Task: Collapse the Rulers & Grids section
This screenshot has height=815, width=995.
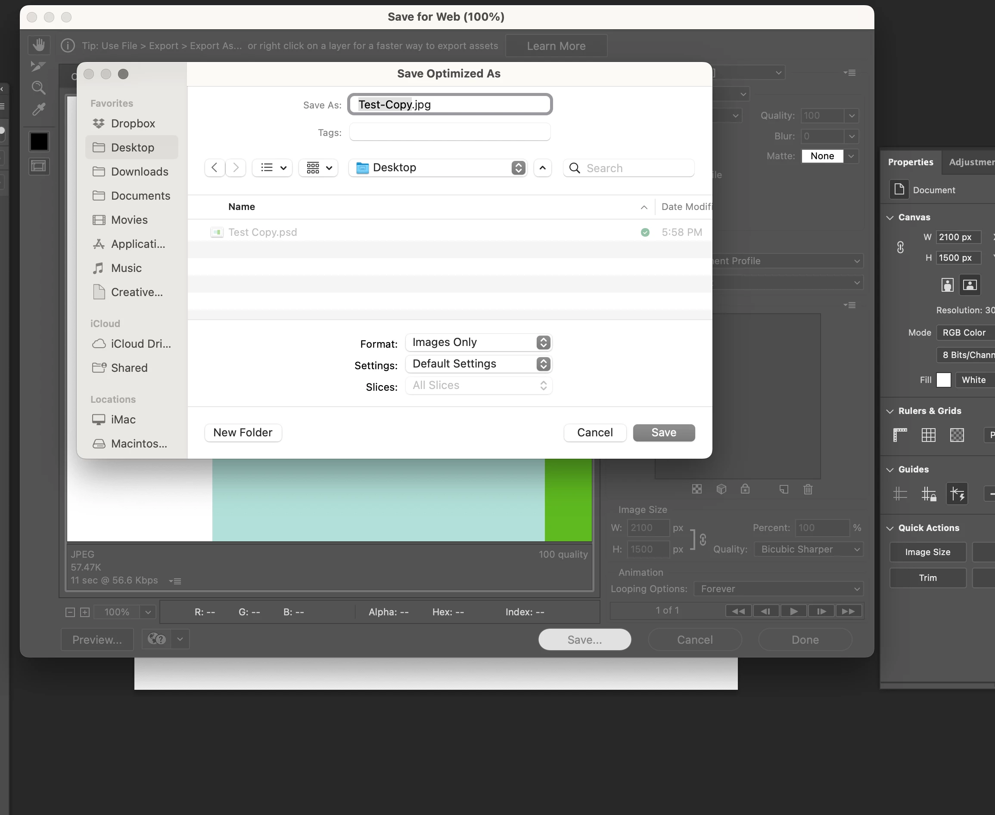Action: pos(890,411)
